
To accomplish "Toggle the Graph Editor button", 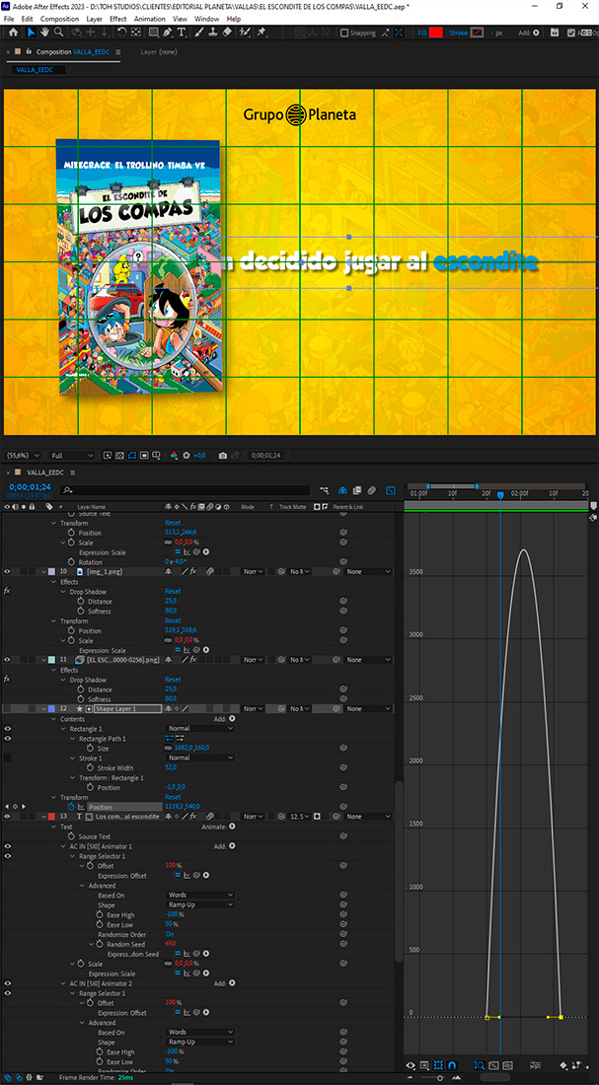I will [391, 490].
